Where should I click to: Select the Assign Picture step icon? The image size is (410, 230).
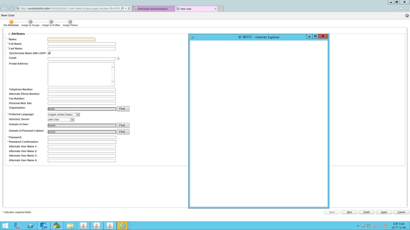(70, 22)
